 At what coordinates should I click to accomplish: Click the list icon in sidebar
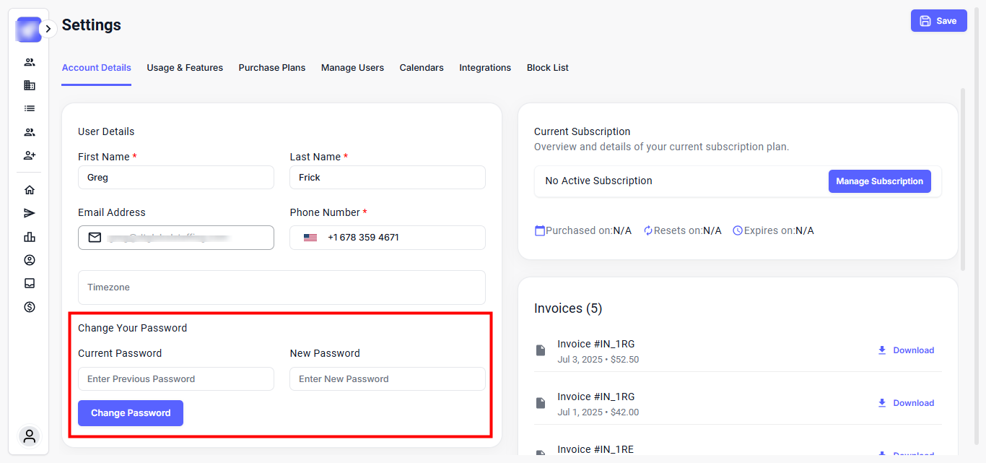click(x=30, y=108)
